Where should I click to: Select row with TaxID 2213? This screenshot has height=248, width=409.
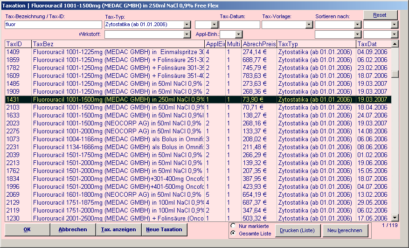(x=198, y=163)
